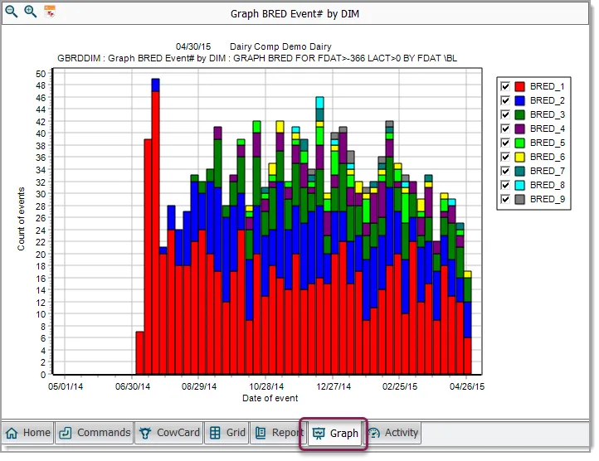Click the 02/25/15 x-axis date label
The width and height of the screenshot is (599, 461).
[400, 386]
